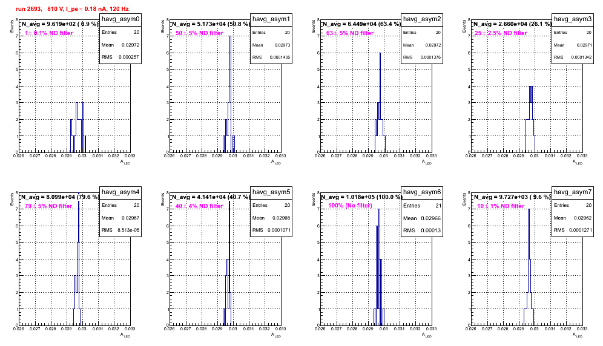Click the RMS 0.00013 row in havg_asym6

(422, 230)
